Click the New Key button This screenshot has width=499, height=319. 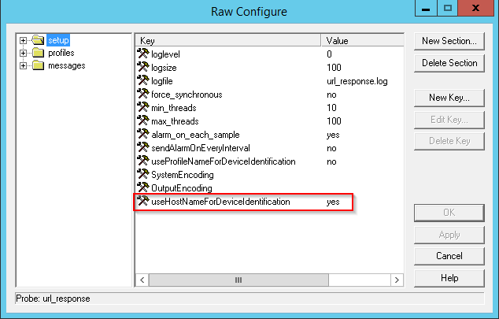[x=449, y=98]
